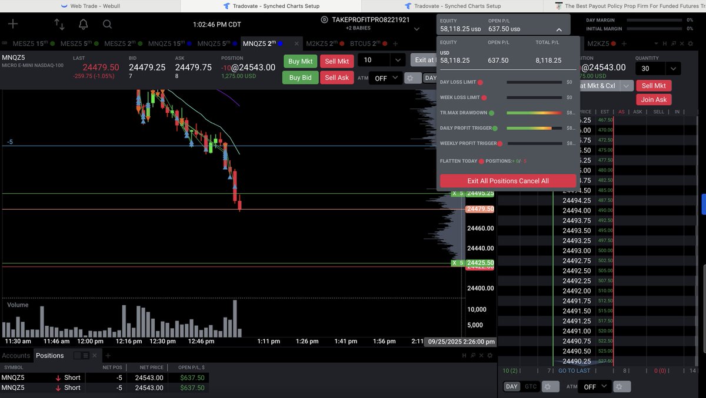
Task: Pop out the Positions panel with the arrow icon
Action: click(x=472, y=355)
